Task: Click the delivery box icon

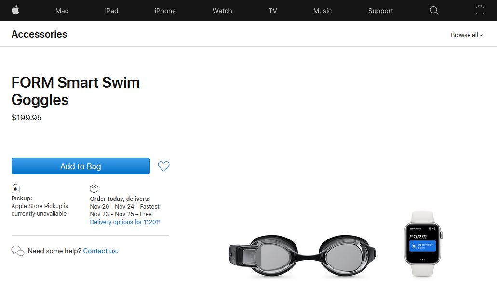Action: click(94, 188)
